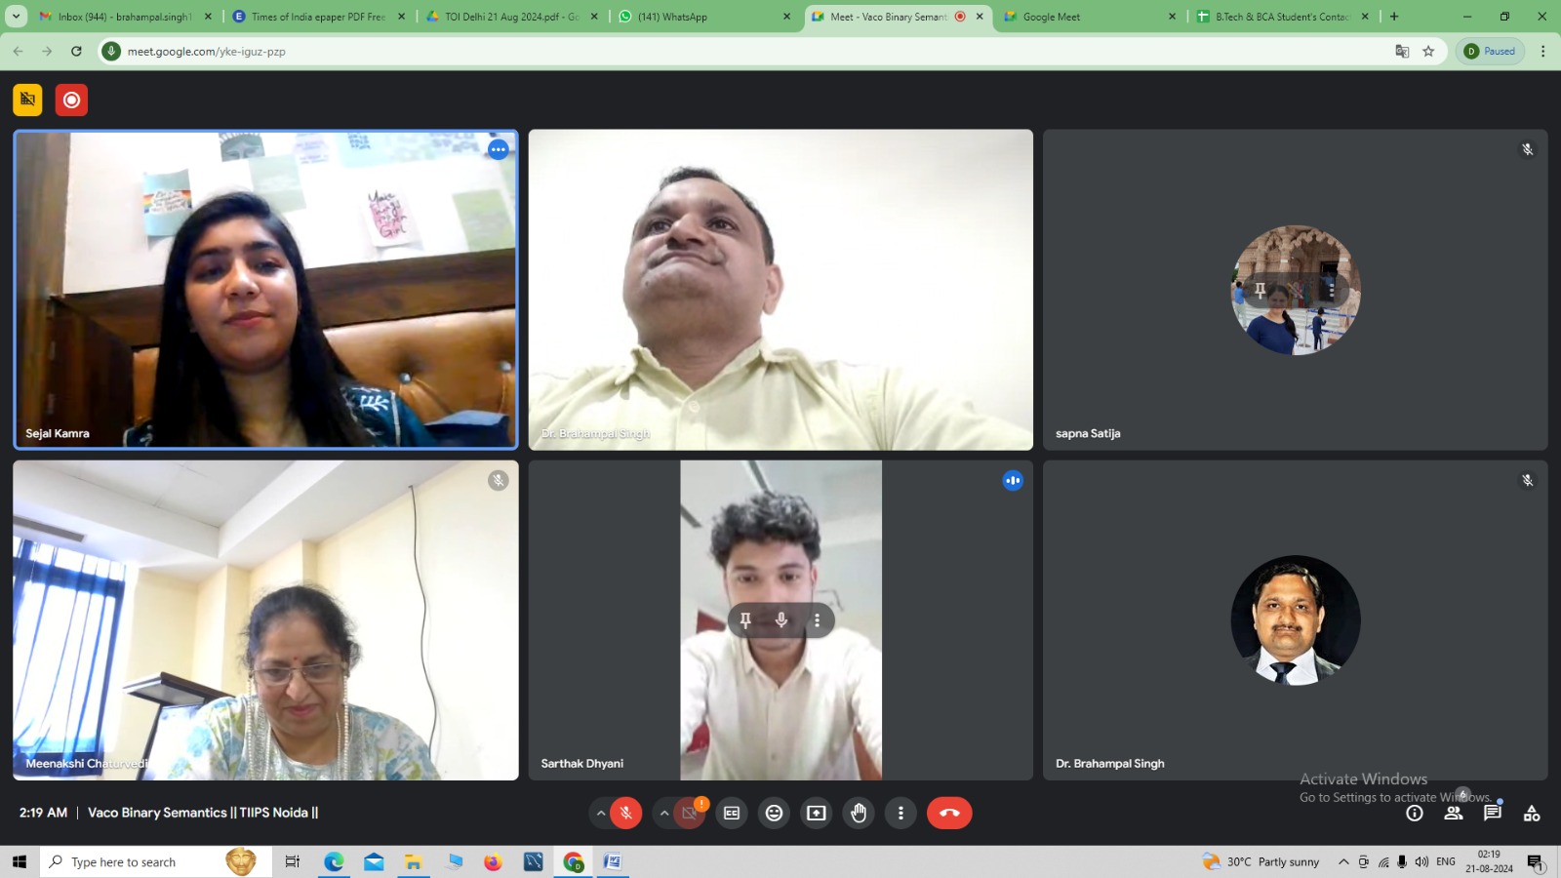This screenshot has height=878, width=1561.
Task: Switch to Google Meet tab
Action: 1089,17
